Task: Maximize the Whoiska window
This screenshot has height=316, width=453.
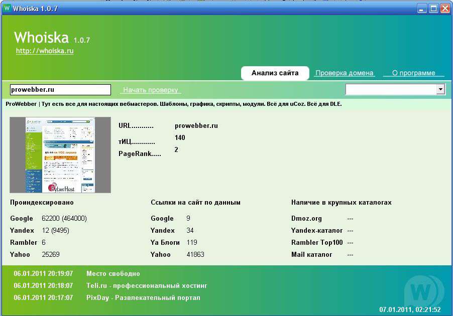Action: click(433, 9)
